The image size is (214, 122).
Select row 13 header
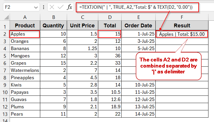[x=5, y=114]
